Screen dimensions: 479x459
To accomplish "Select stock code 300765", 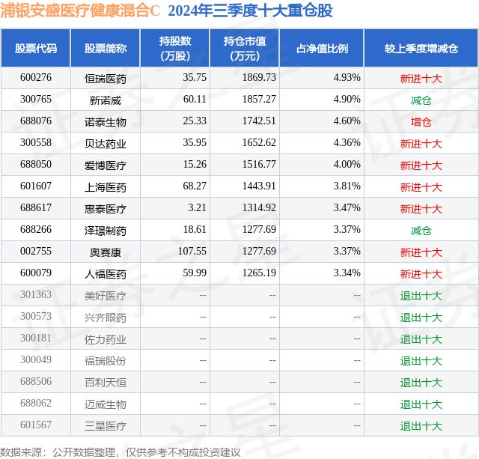I will [36, 100].
